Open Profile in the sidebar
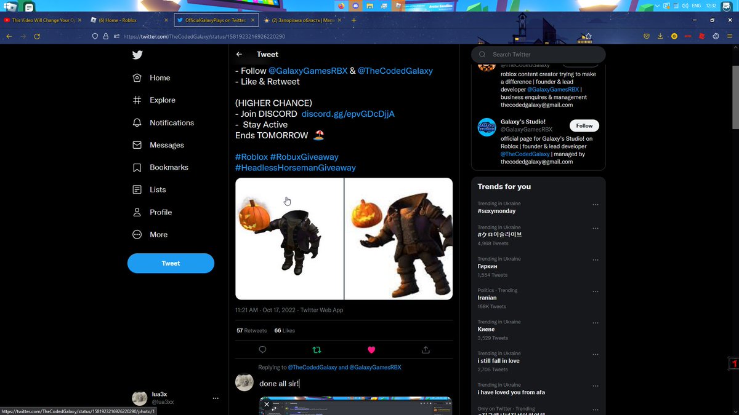 152,212
